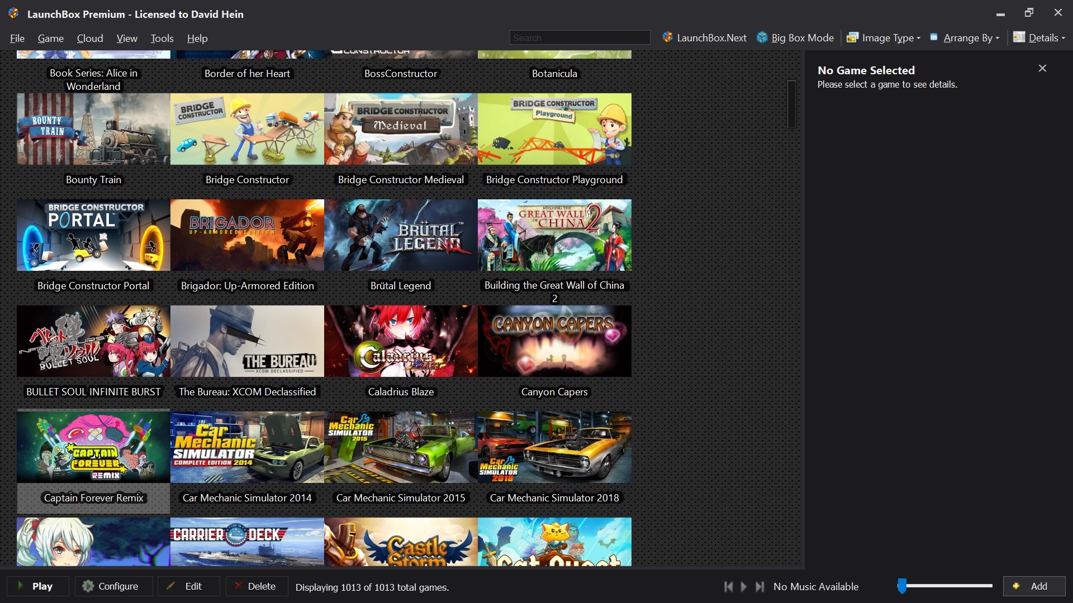
Task: Click the Border of her Heart label
Action: tap(247, 74)
